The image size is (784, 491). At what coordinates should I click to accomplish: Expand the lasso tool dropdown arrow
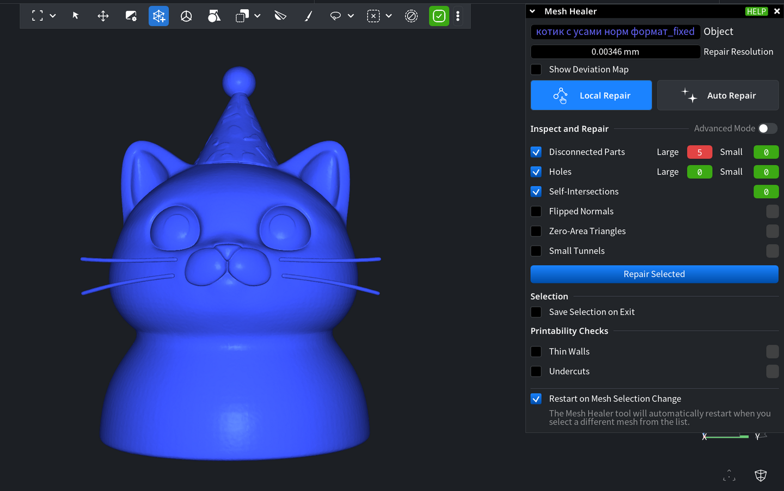[351, 16]
